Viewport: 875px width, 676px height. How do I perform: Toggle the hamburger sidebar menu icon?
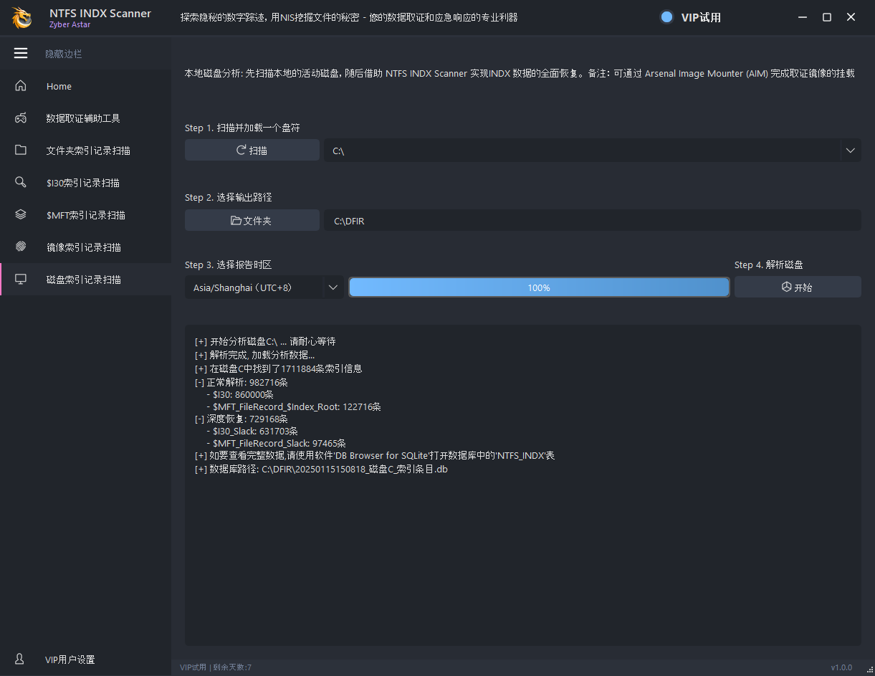click(x=21, y=53)
